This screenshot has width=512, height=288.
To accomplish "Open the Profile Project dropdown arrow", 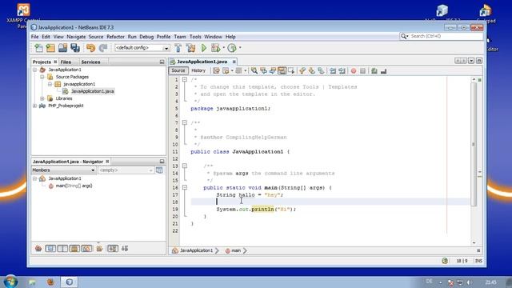I will point(240,48).
